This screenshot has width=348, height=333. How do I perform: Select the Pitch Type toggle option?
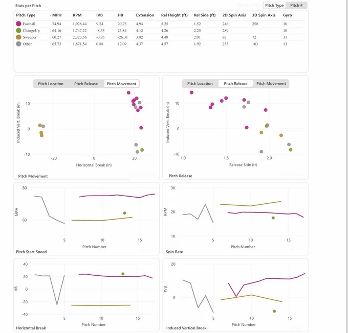[x=274, y=5]
